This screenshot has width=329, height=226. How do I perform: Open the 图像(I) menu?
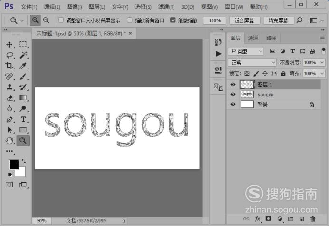point(75,7)
